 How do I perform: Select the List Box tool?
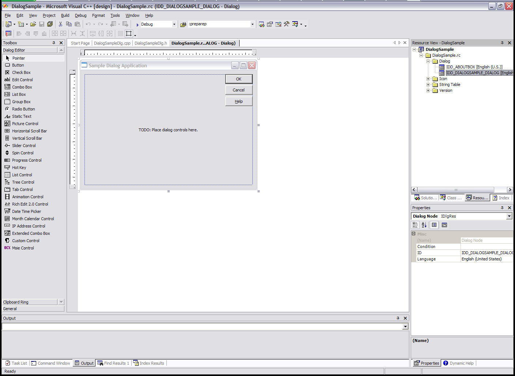click(x=33, y=94)
